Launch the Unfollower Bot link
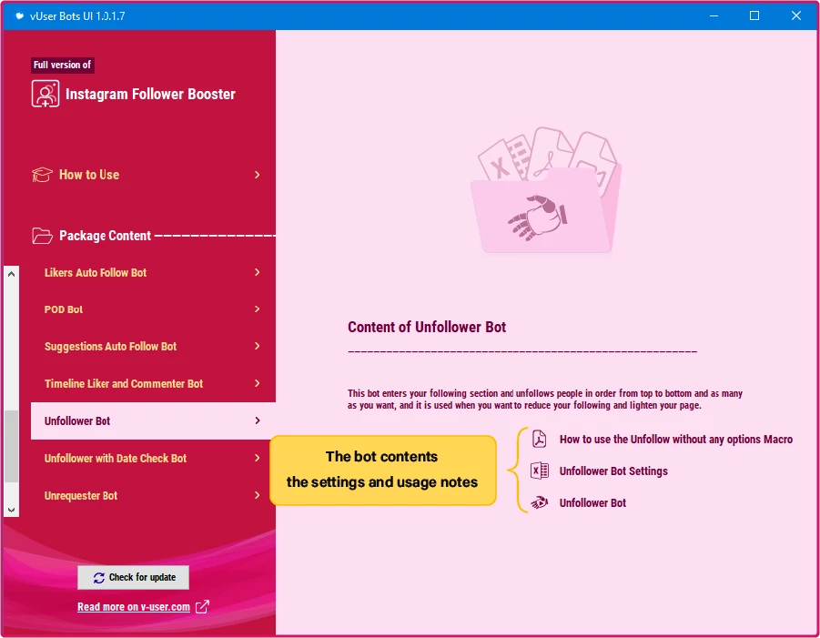The image size is (820, 638). pyautogui.click(x=592, y=503)
